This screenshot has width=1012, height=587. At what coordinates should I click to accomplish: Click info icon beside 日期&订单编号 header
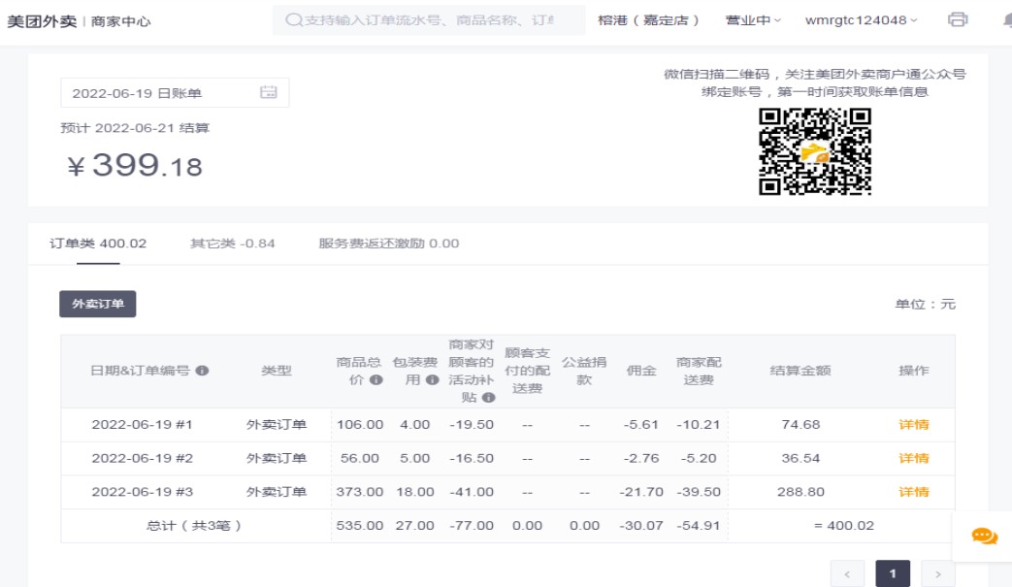(202, 371)
